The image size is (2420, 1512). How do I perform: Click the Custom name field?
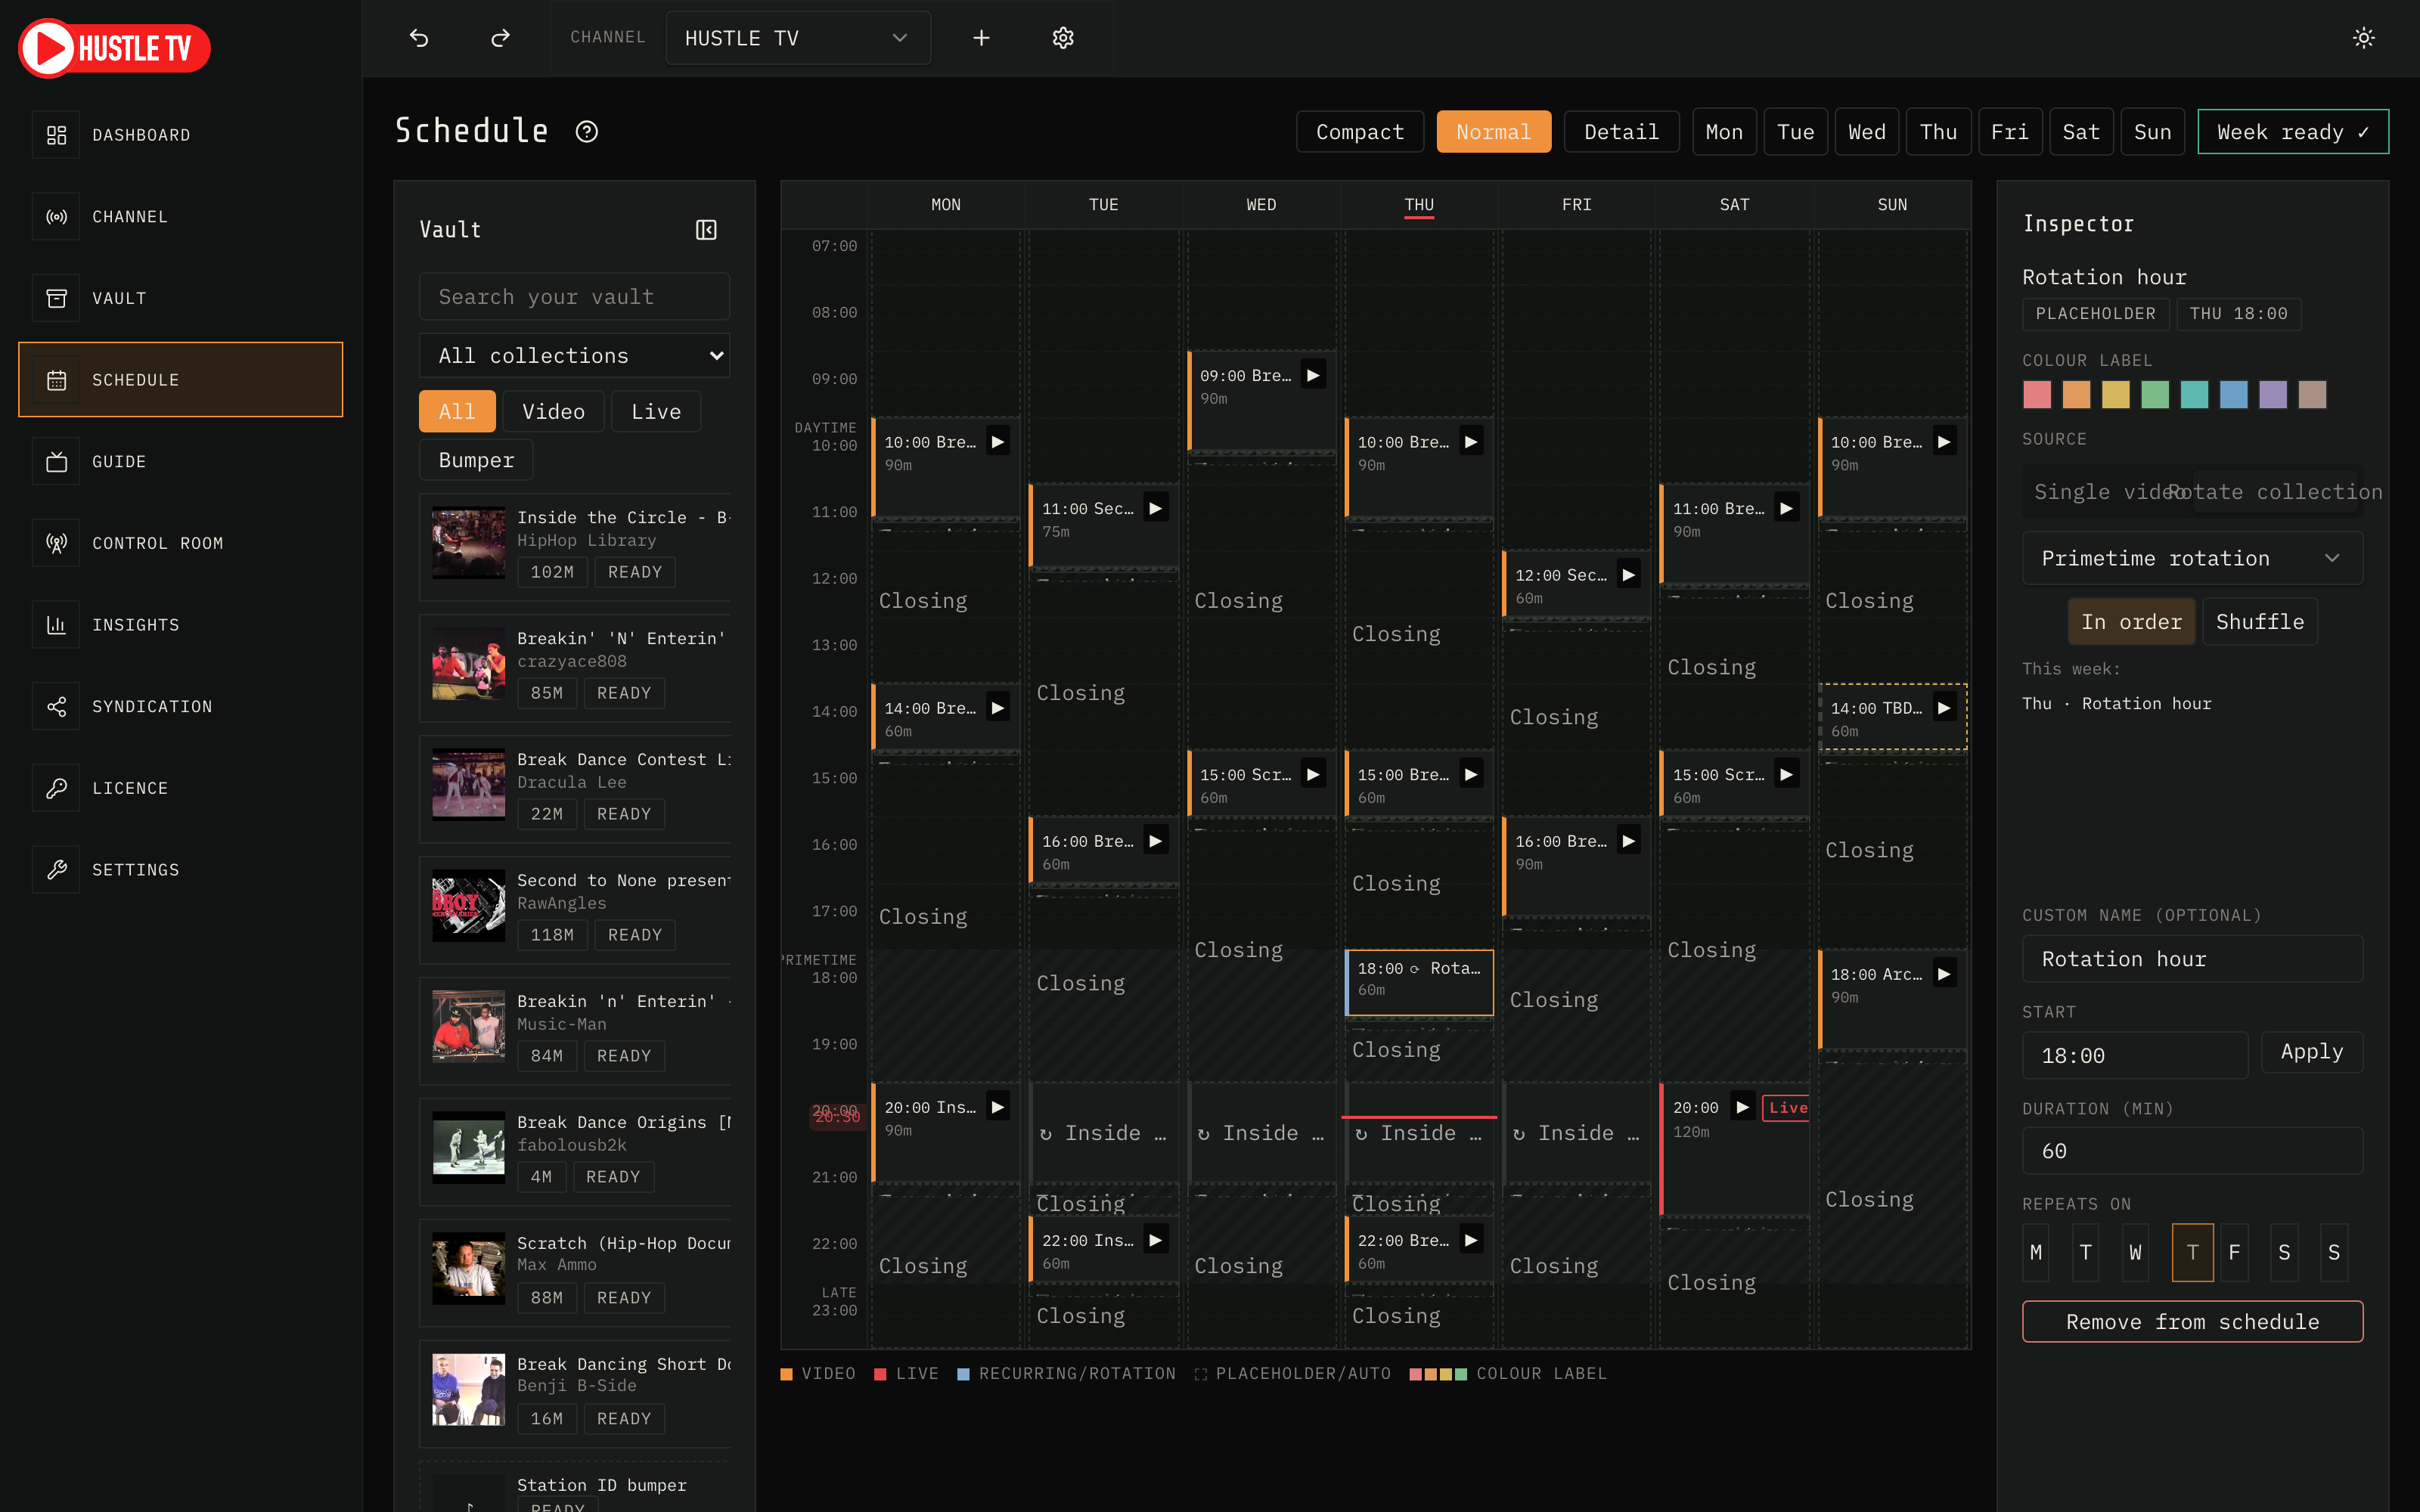click(2192, 959)
